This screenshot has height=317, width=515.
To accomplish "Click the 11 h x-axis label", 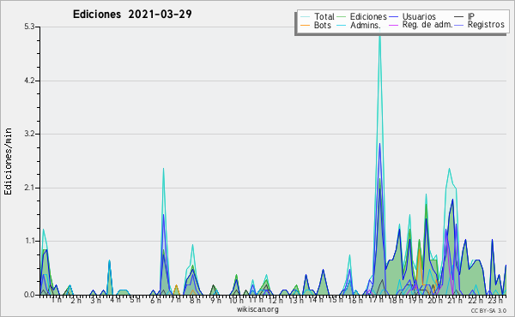I will (x=256, y=300).
